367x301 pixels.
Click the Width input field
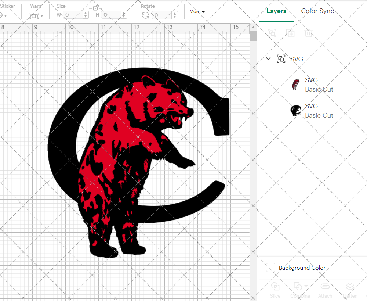tap(75, 14)
